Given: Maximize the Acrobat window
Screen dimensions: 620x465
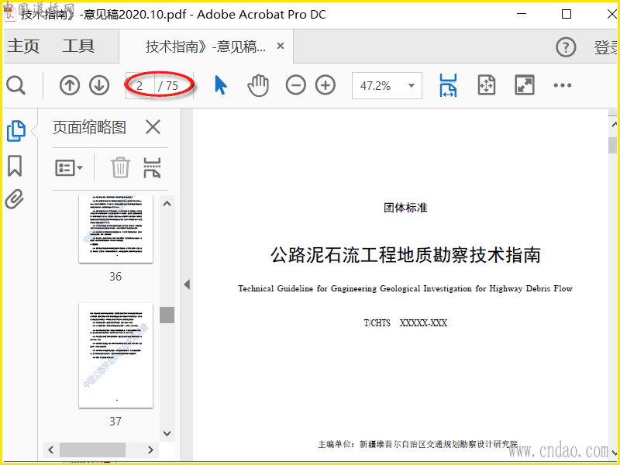Looking at the screenshot, I should click(567, 14).
